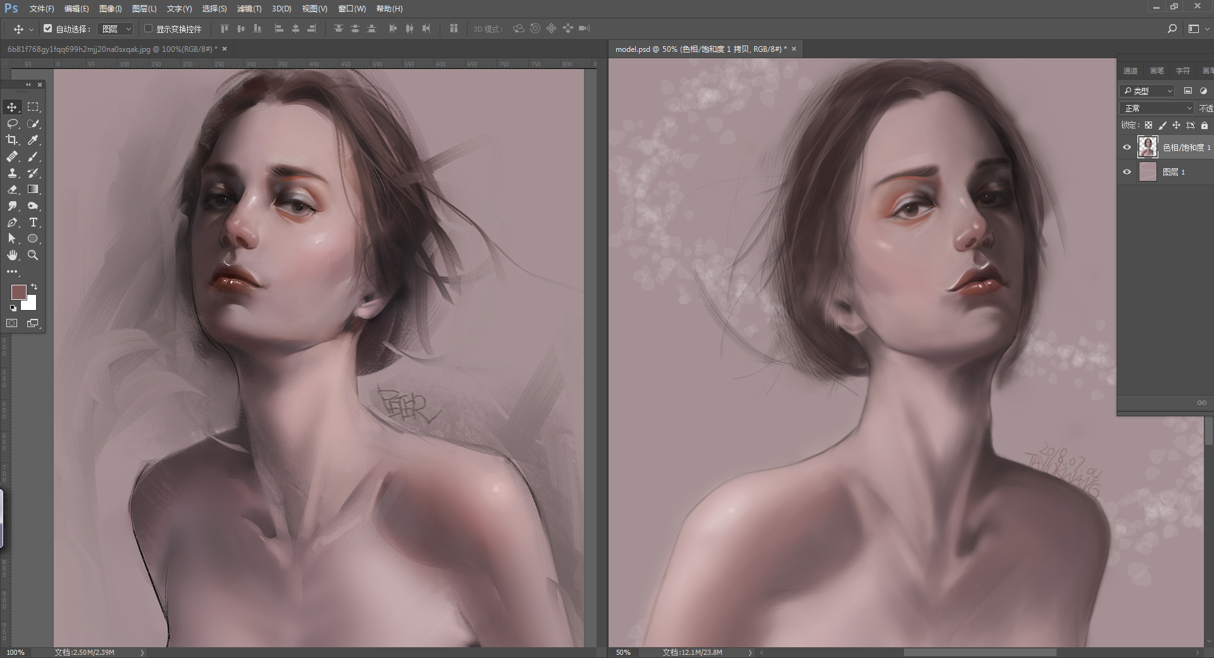Select the Hand tool
The image size is (1214, 658).
[x=12, y=255]
